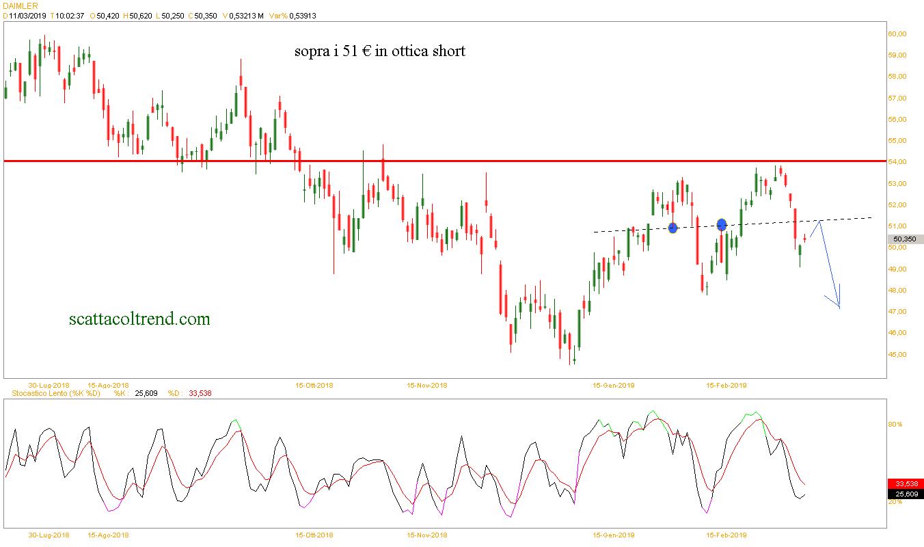Select 15-Ott-2018 on the price chart axis
The width and height of the screenshot is (924, 547).
(x=314, y=385)
